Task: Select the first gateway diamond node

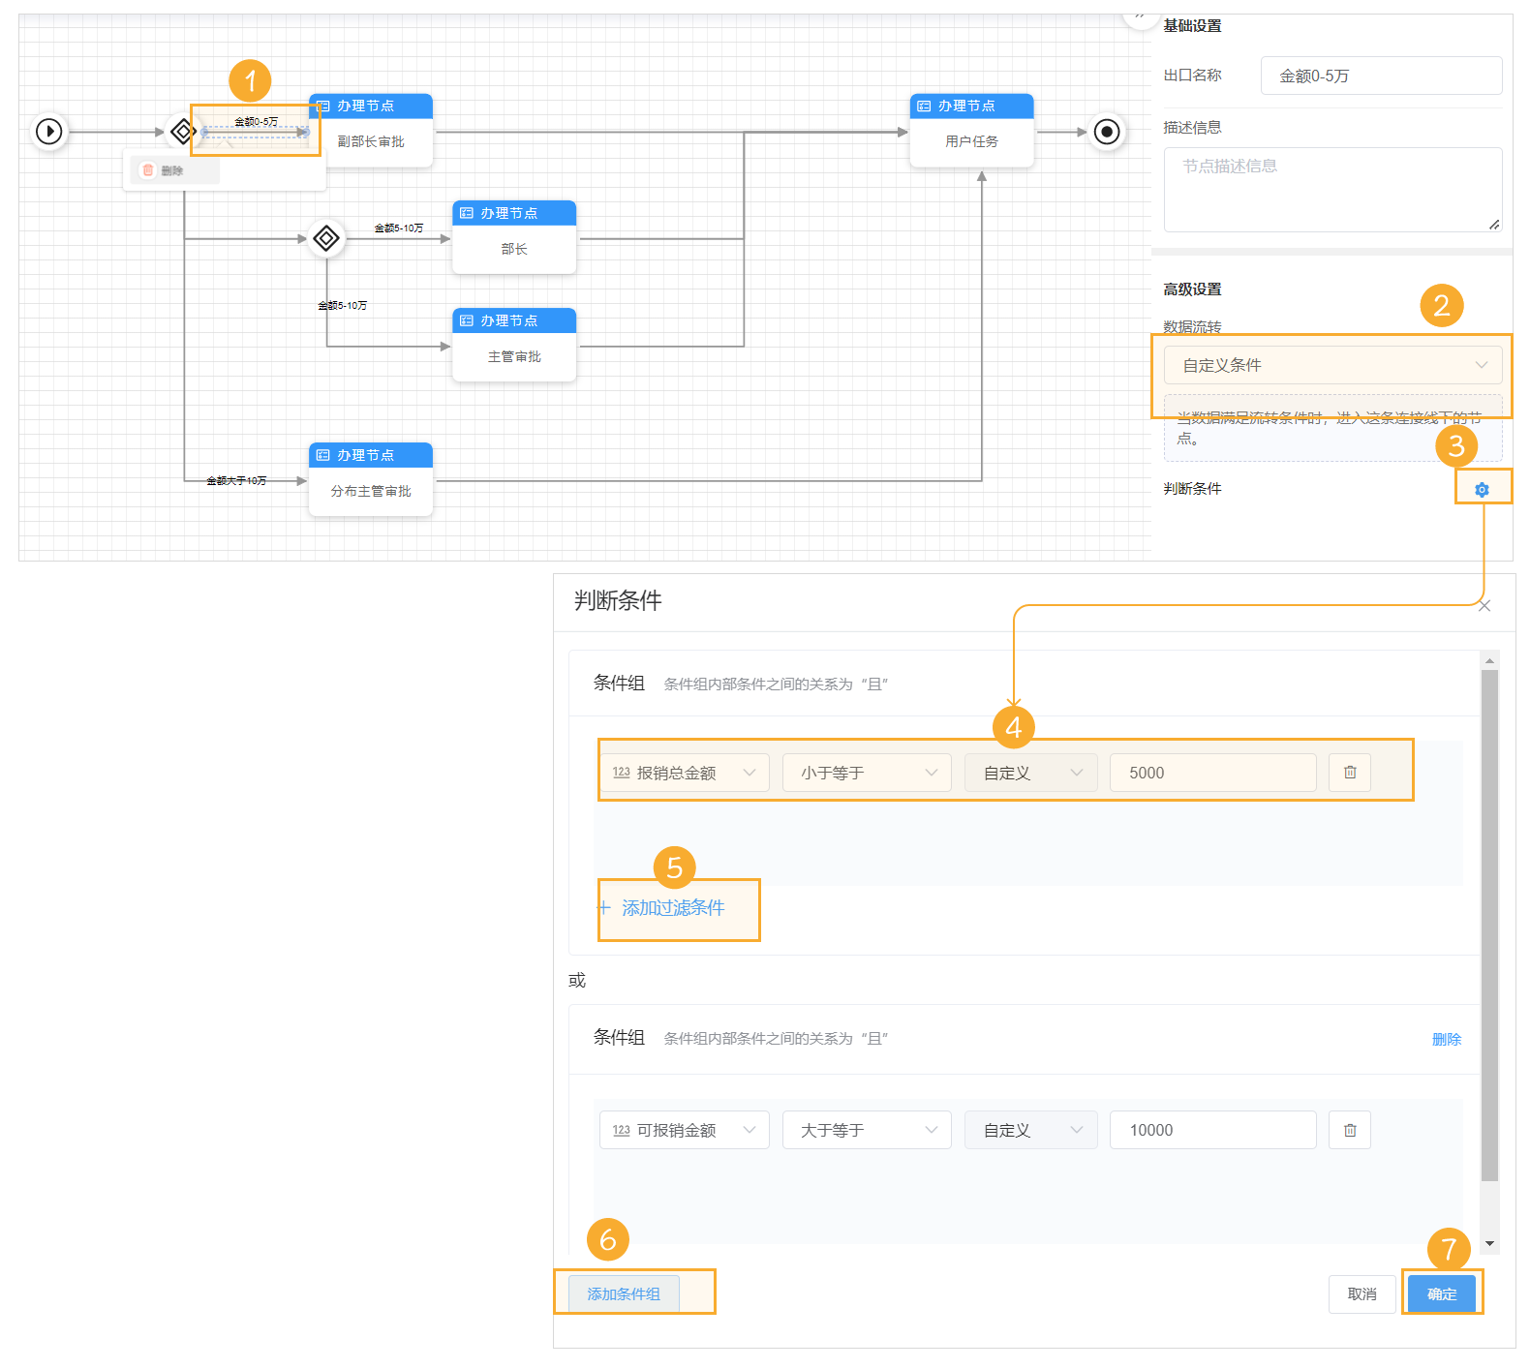Action: pyautogui.click(x=182, y=131)
